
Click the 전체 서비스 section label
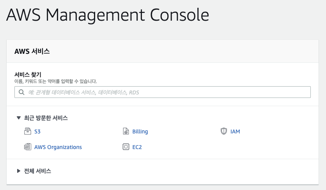point(37,171)
